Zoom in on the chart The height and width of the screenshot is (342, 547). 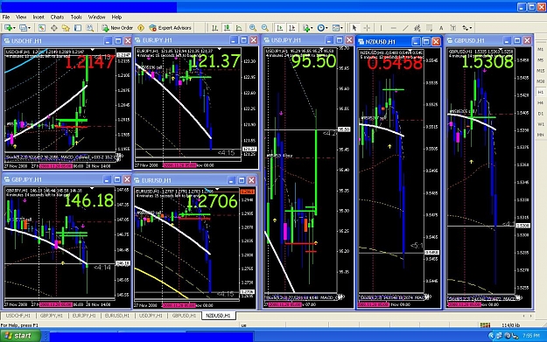253,28
